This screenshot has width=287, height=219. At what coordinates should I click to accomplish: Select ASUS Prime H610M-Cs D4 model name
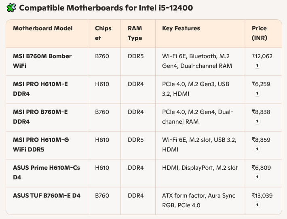coord(46,173)
